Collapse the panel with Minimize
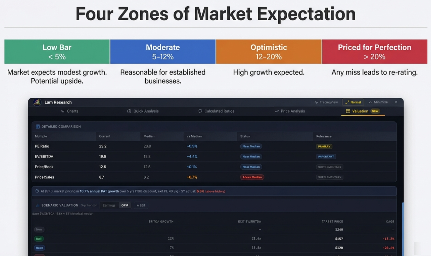The height and width of the screenshot is (256, 431). click(378, 102)
